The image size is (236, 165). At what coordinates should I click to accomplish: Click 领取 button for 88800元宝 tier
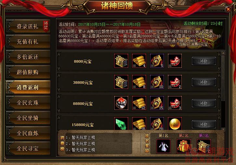tap(204, 103)
